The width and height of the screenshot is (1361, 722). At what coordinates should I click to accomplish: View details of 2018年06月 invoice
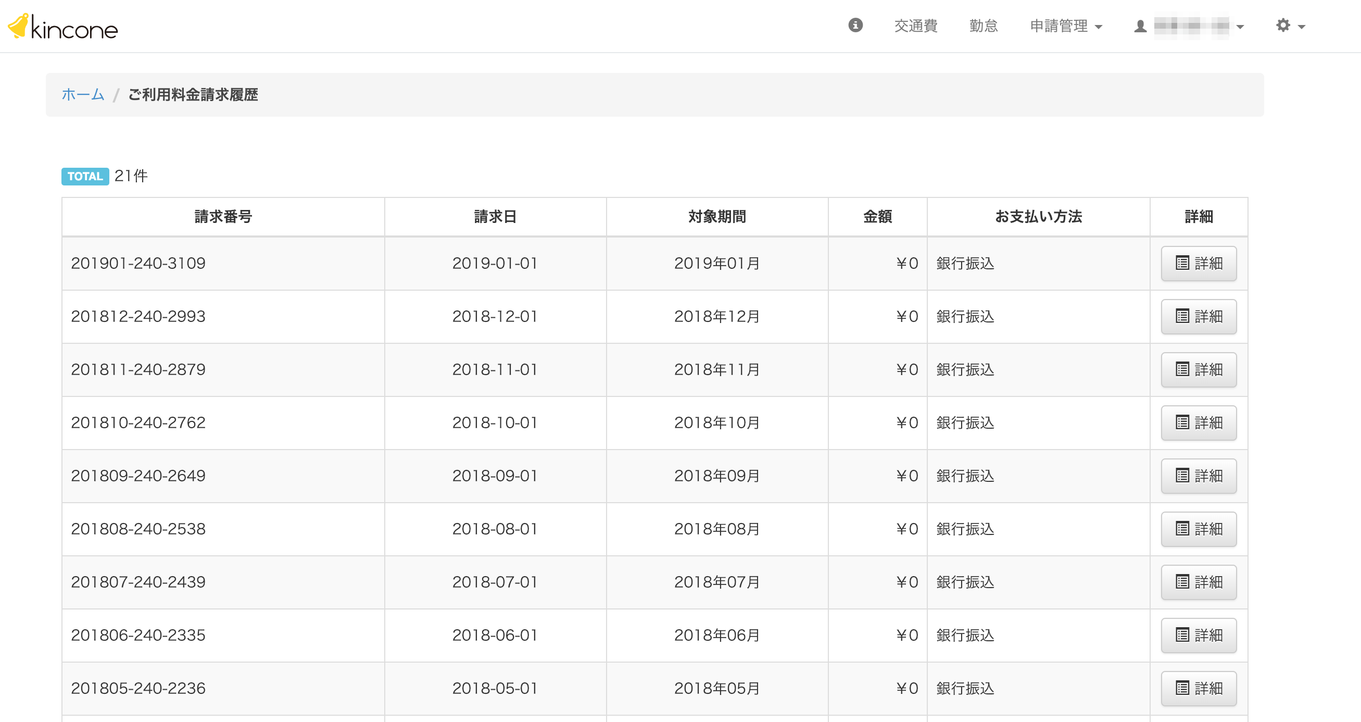tap(1198, 636)
